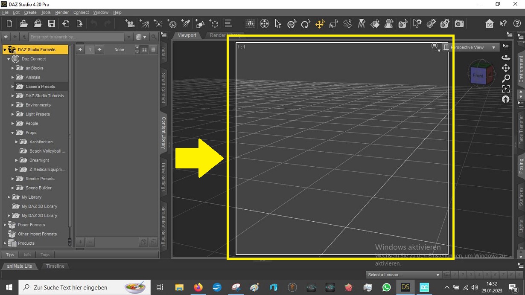
Task: Open Firefox from the Windows taskbar
Action: 198,287
